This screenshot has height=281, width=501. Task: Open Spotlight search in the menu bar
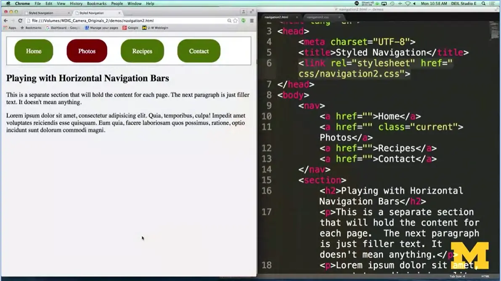click(483, 3)
